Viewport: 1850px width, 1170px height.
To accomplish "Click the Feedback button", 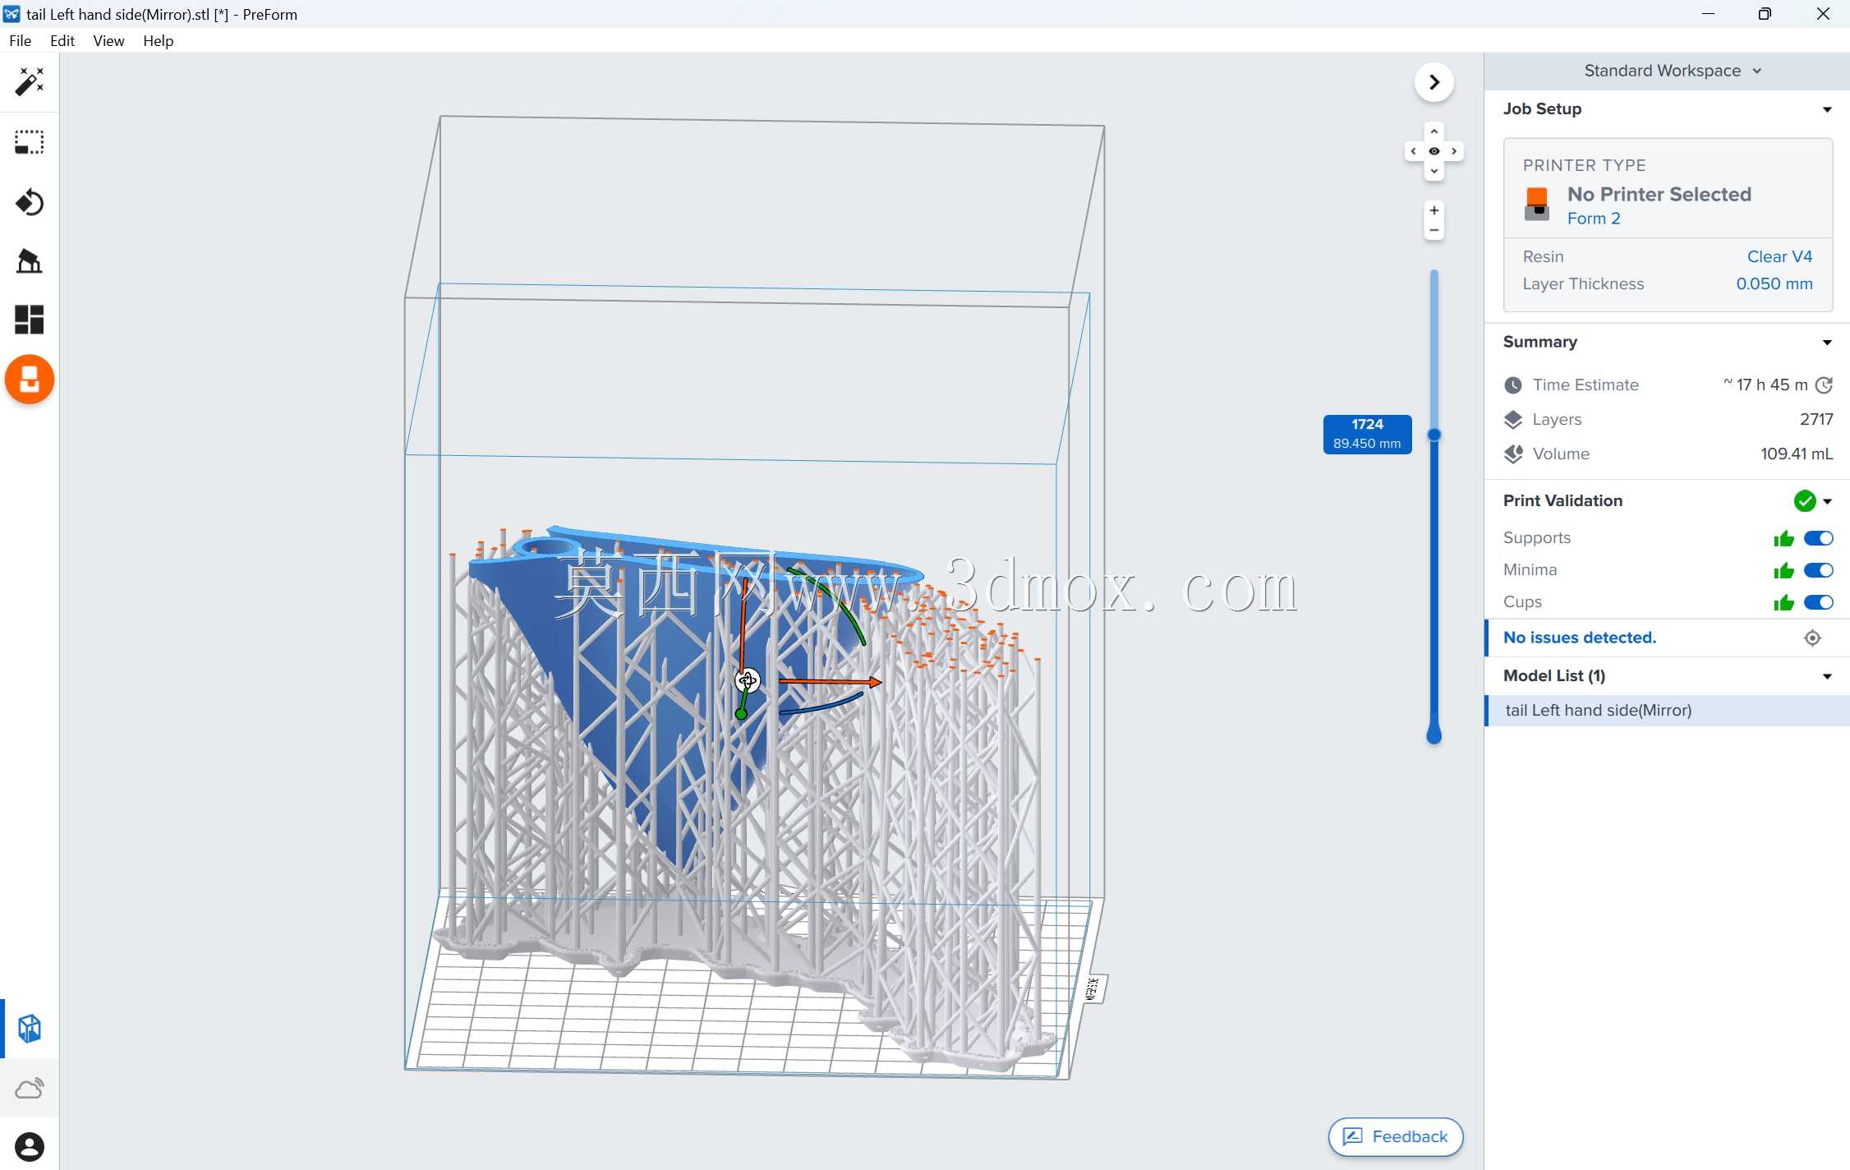I will pos(1395,1136).
